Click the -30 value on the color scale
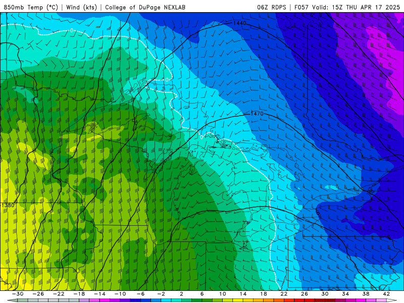Image resolution: width=404 pixels, height=303 pixels. click(x=18, y=294)
